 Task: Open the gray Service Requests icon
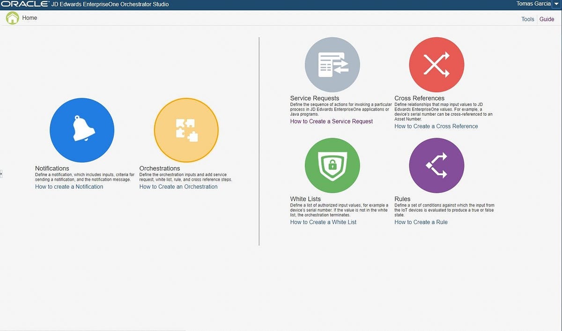coord(333,65)
